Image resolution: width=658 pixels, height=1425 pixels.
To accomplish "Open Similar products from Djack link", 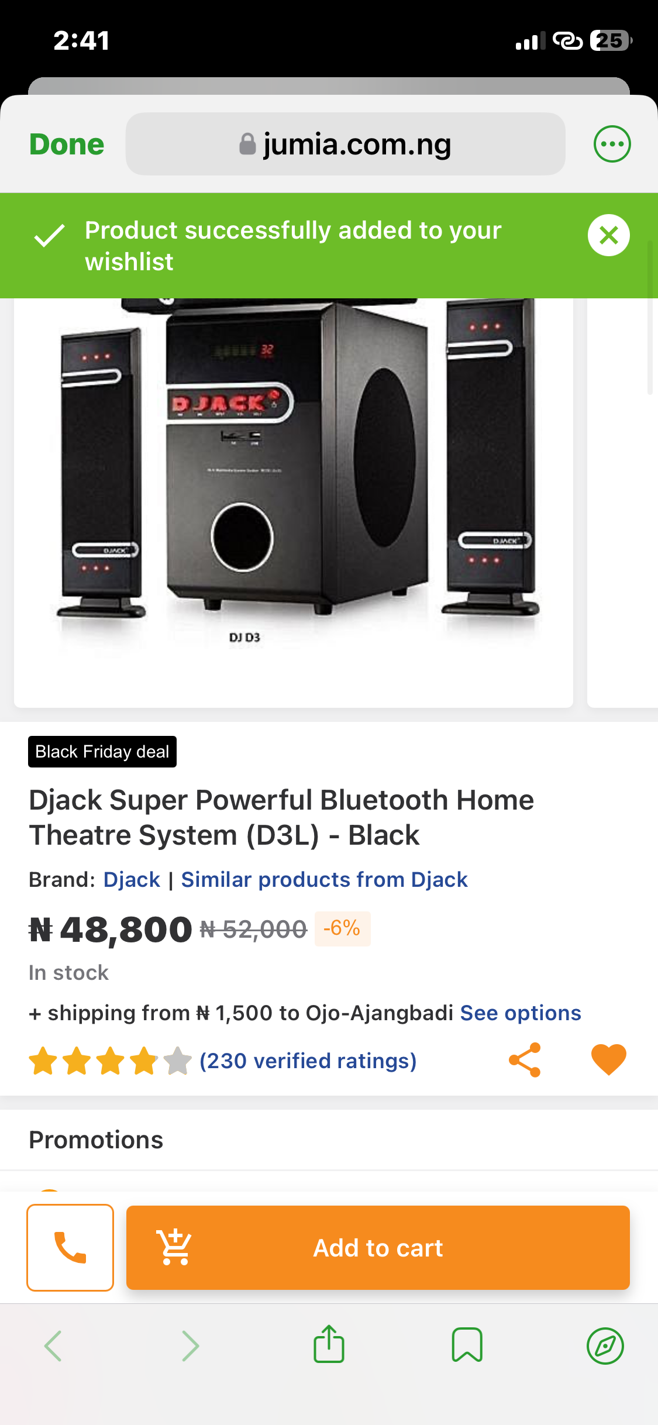I will tap(324, 880).
